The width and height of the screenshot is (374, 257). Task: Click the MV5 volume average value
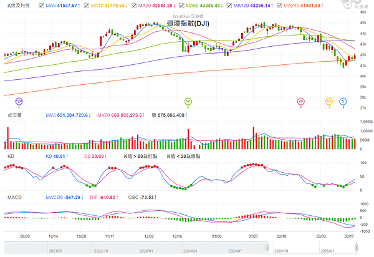(x=68, y=115)
